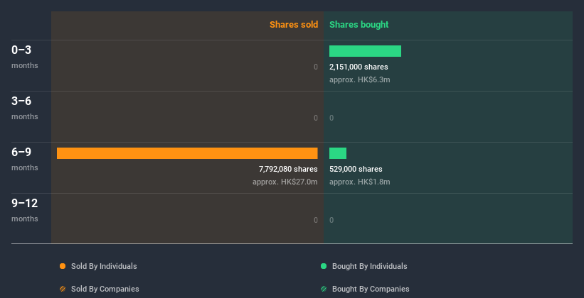Image resolution: width=584 pixels, height=298 pixels.
Task: Click the 9–12 months shares bought zero
Action: (x=331, y=220)
